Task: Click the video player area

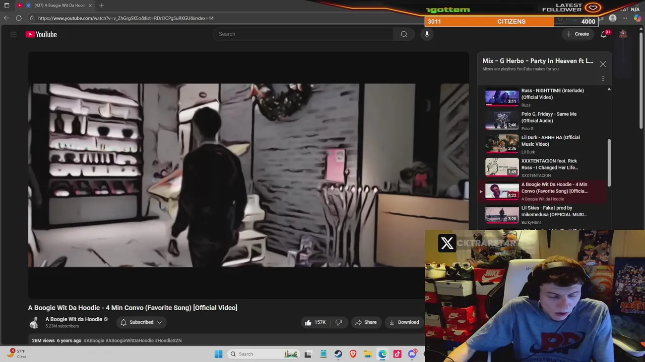Action: [248, 175]
